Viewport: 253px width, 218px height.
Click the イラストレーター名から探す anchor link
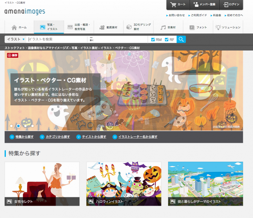(x=138, y=137)
